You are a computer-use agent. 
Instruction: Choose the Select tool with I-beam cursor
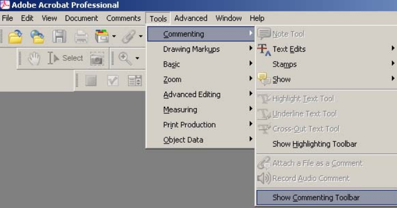click(x=66, y=58)
